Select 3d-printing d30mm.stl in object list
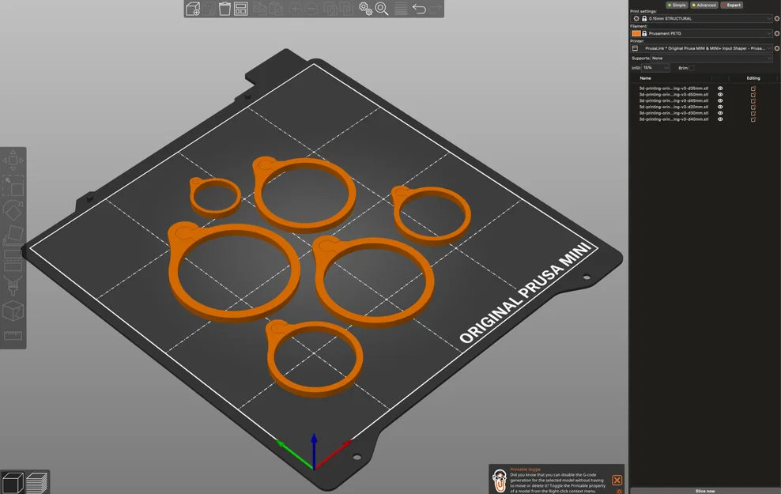781x494 pixels. coord(673,113)
